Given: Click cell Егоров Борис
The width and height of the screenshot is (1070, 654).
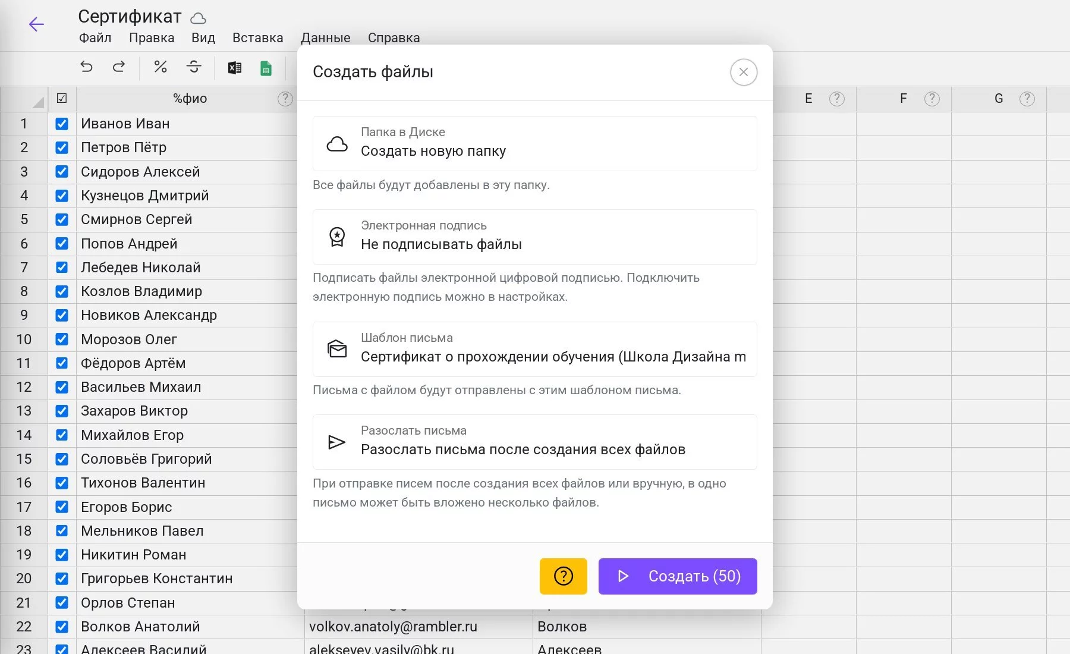Looking at the screenshot, I should coord(188,507).
